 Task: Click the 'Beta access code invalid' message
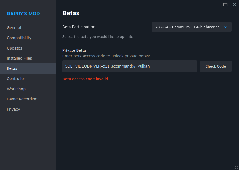tap(85, 79)
